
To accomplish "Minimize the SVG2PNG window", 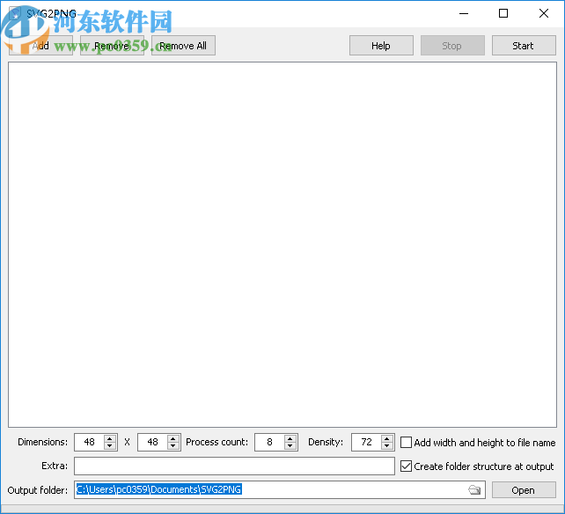I will [464, 14].
